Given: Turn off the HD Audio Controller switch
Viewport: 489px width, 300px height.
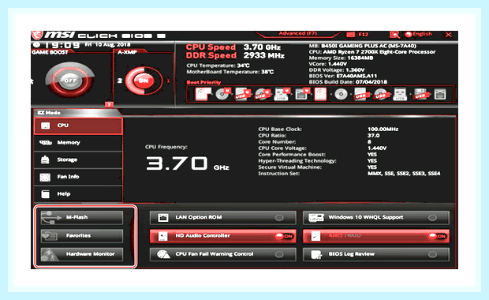Looking at the screenshot, I should 284,236.
